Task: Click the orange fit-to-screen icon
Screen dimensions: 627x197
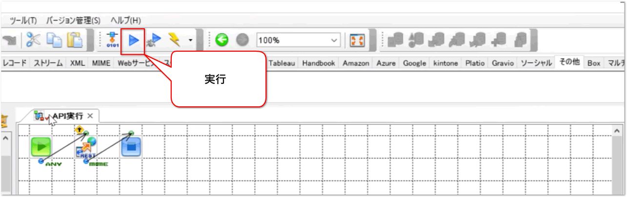Action: [x=358, y=40]
